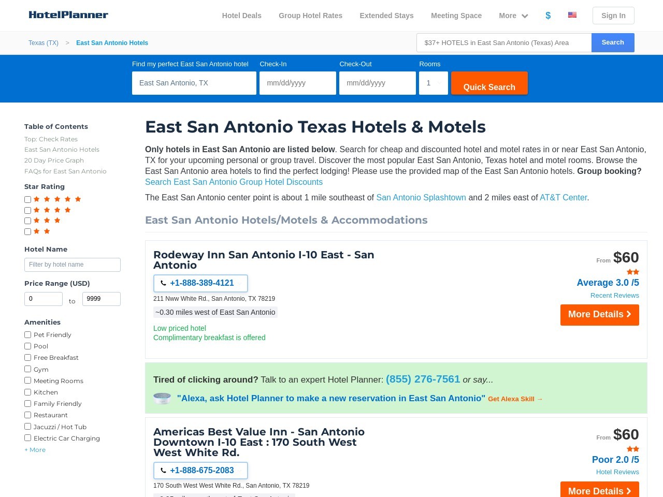Image resolution: width=663 pixels, height=497 pixels.
Task: Click the Check-In date field
Action: pyautogui.click(x=298, y=83)
